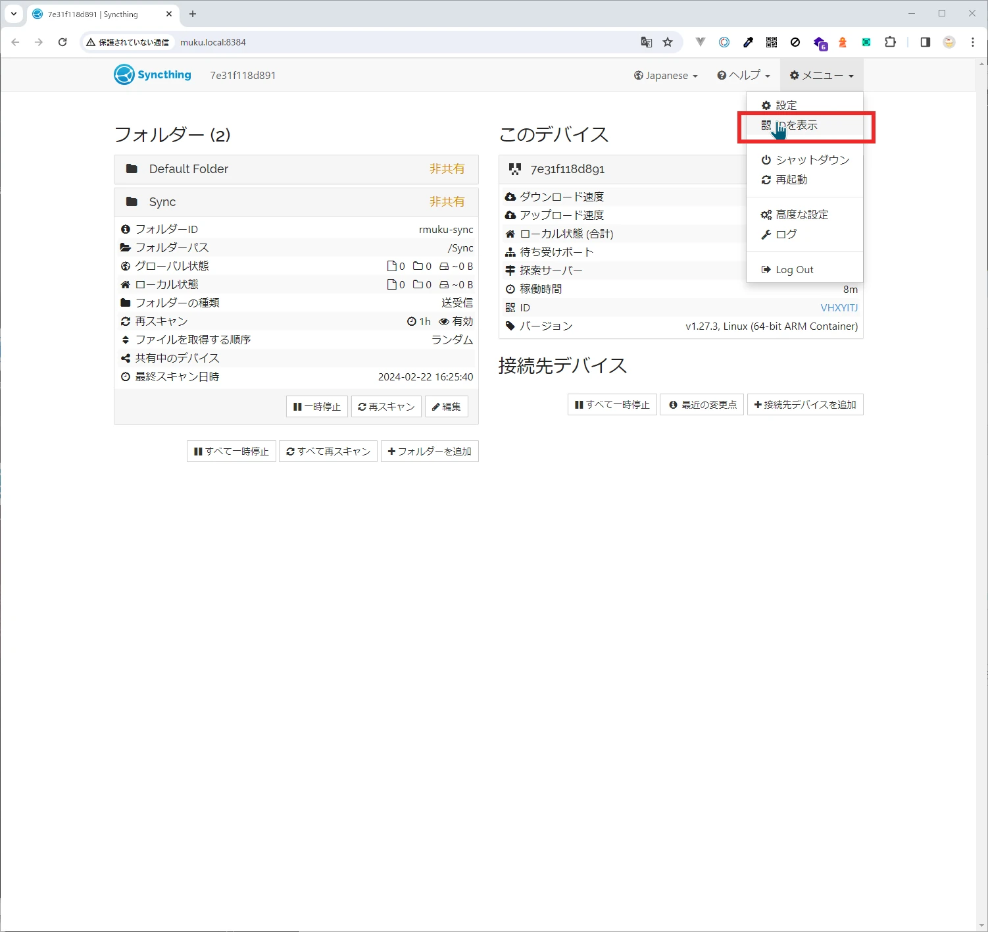The image size is (988, 932).
Task: Click the 非共有 status of Default Folder
Action: 447,169
